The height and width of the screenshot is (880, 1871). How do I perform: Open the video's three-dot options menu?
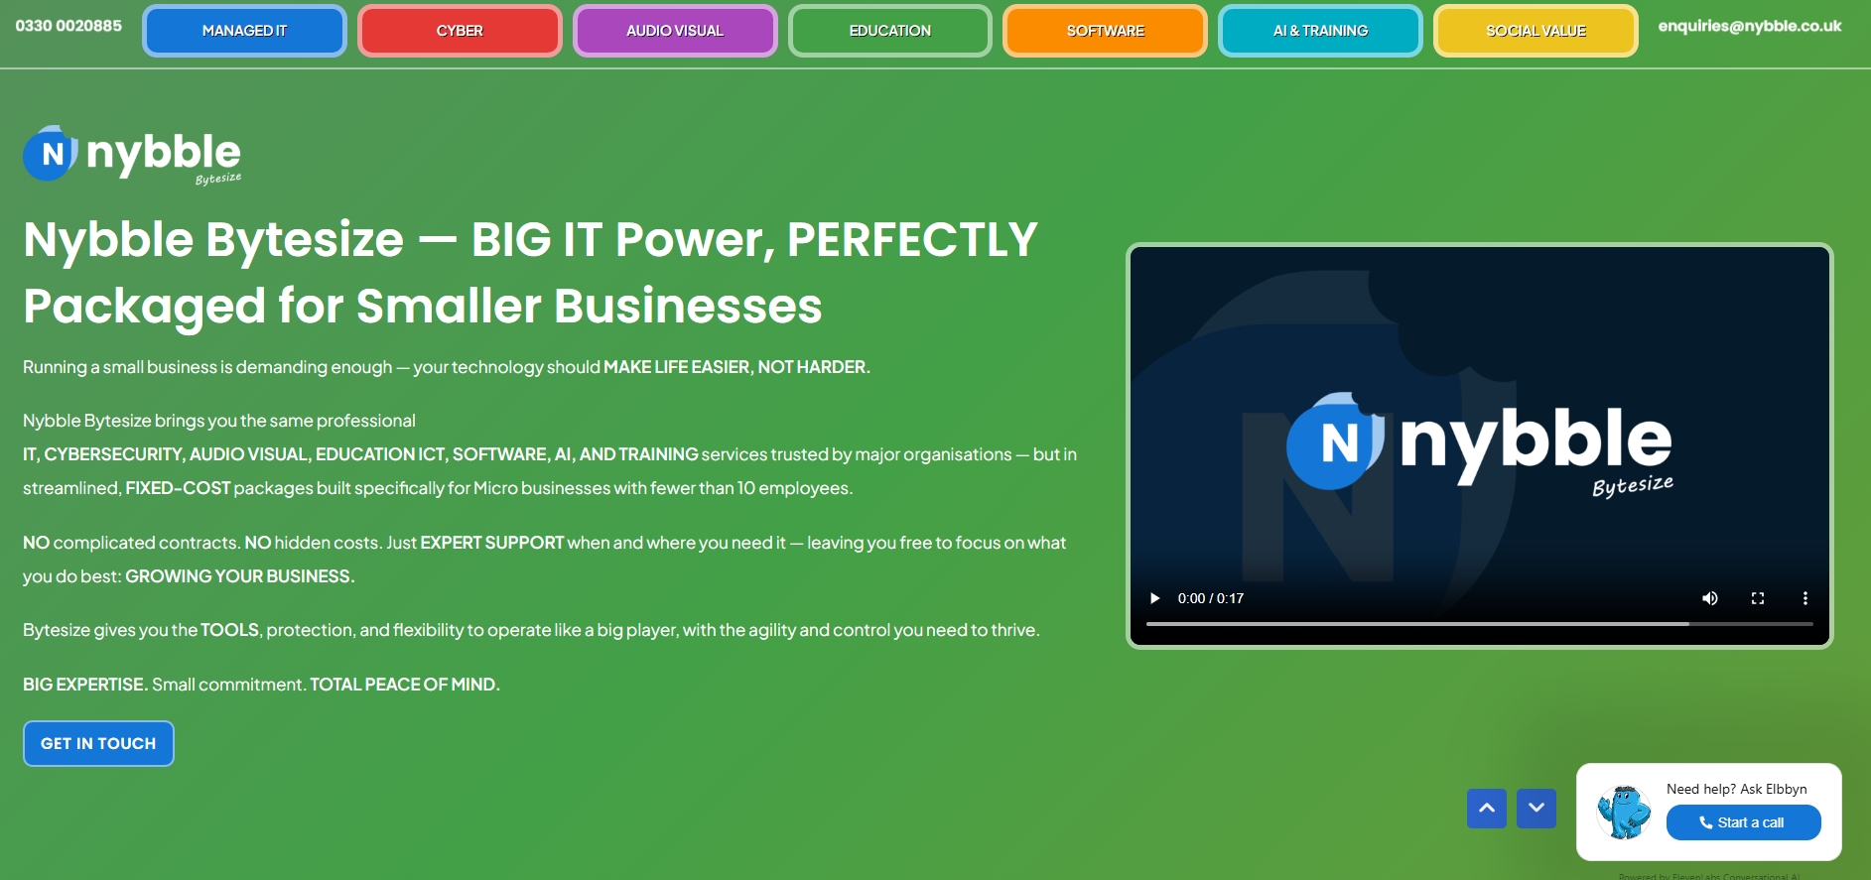[x=1804, y=598]
